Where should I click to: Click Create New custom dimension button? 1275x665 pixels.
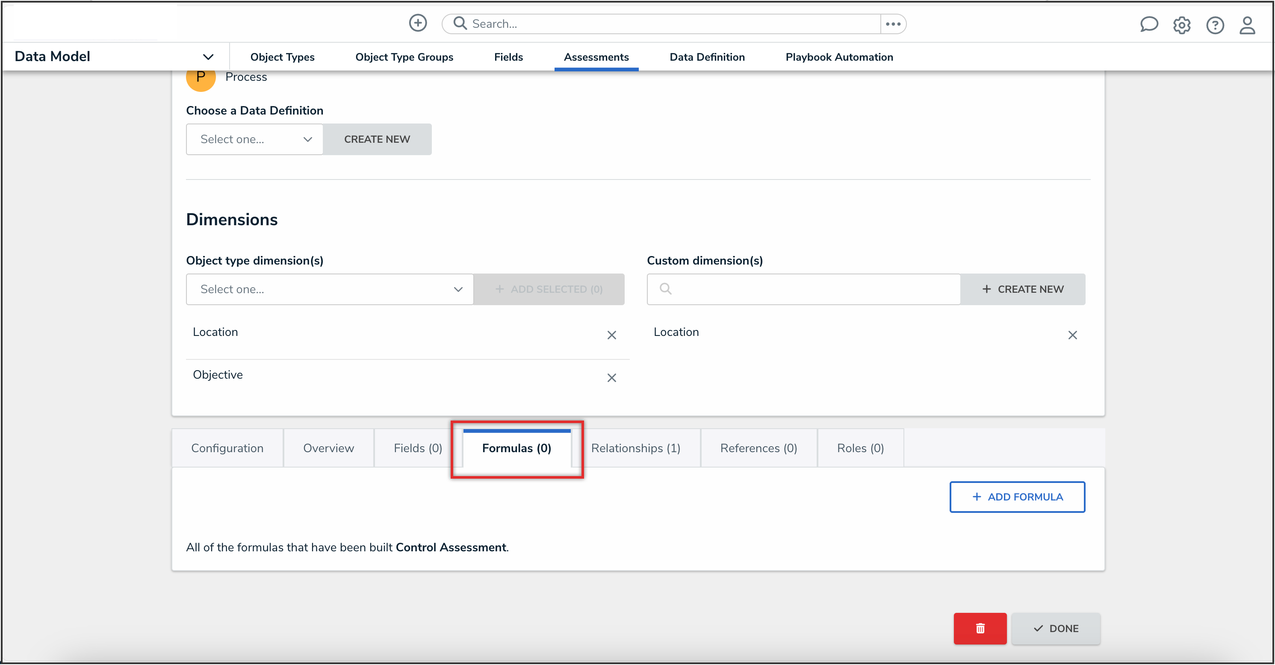pyautogui.click(x=1023, y=289)
